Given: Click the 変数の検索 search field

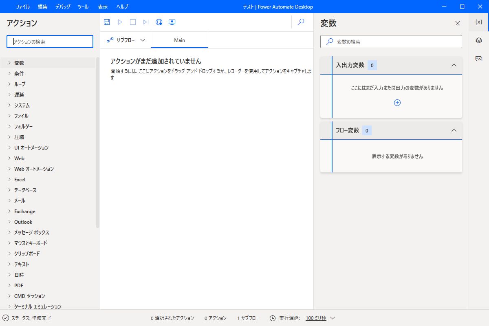Looking at the screenshot, I should pos(391,42).
